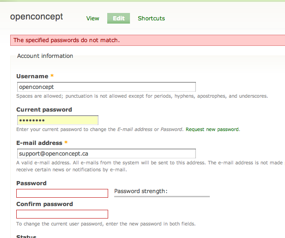
Task: Click the Request new password link
Action: coord(213,129)
